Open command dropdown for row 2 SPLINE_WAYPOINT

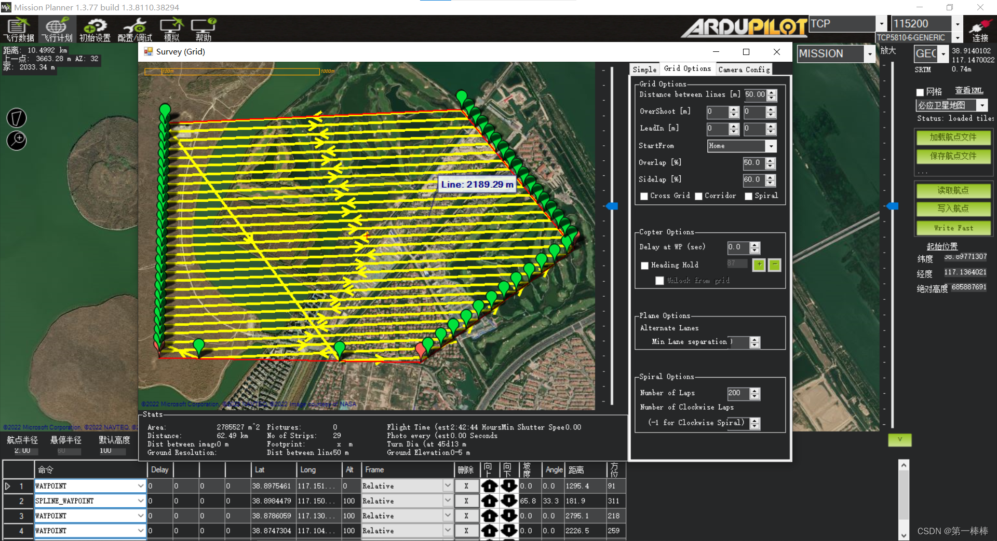141,501
